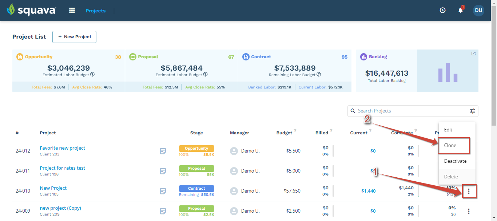This screenshot has height=221, width=497.
Task: Click the New Project button
Action: (x=74, y=37)
